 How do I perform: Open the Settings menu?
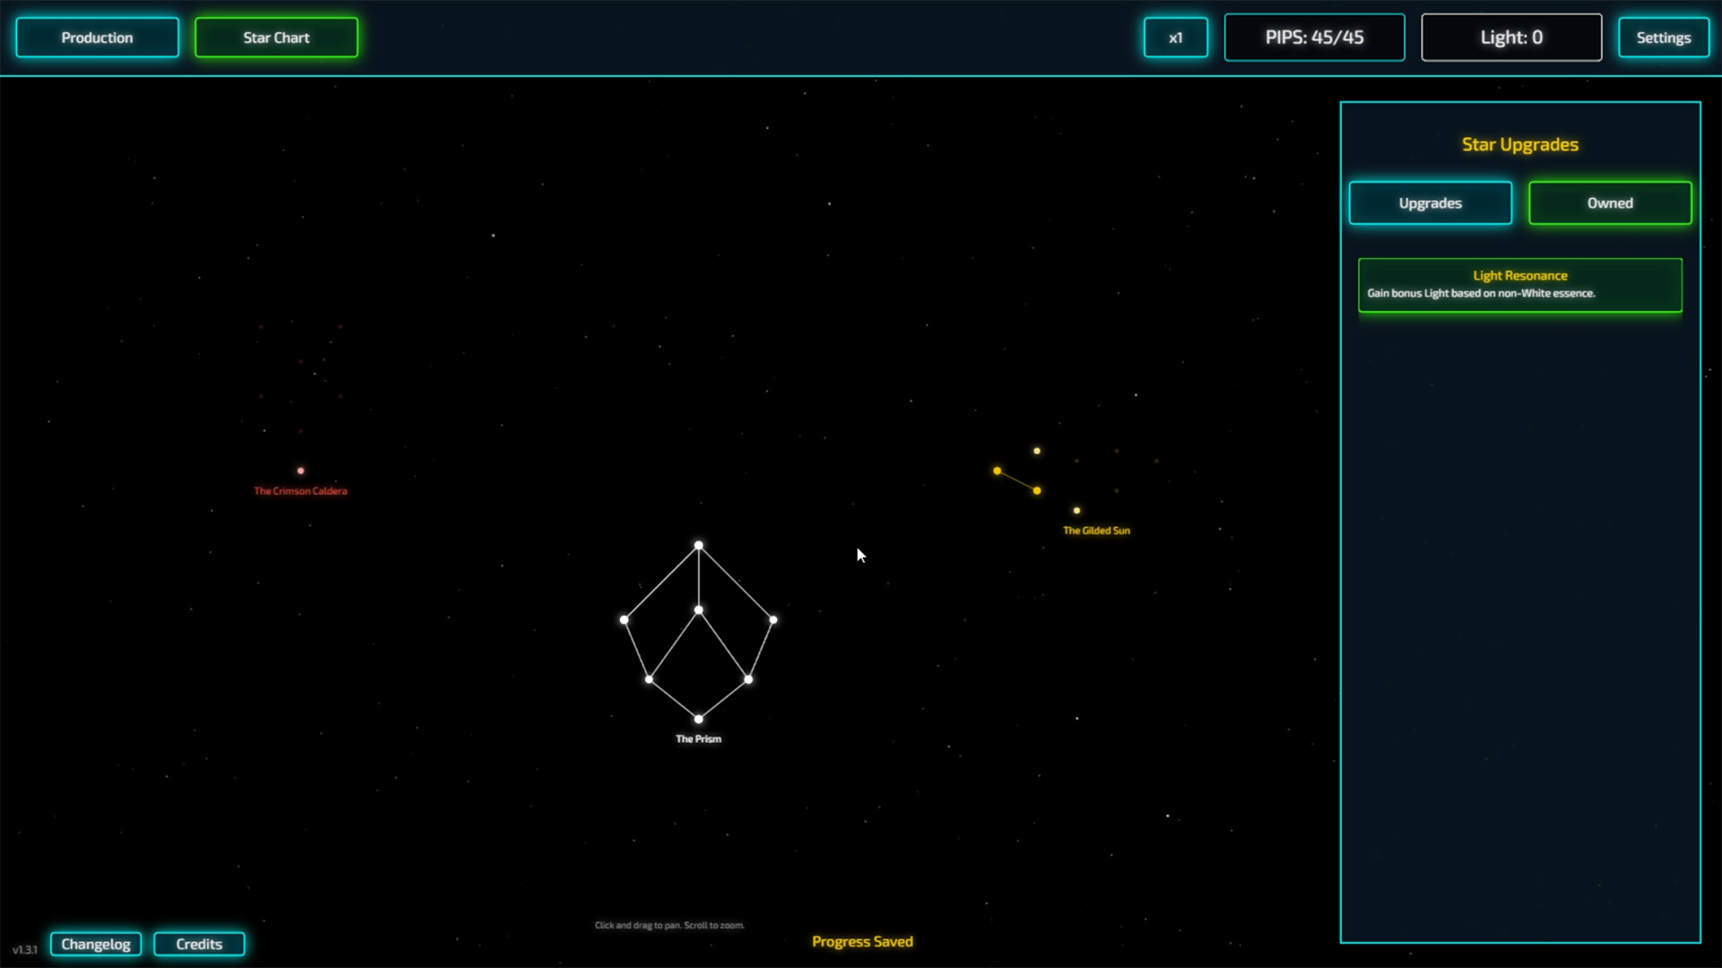point(1664,37)
